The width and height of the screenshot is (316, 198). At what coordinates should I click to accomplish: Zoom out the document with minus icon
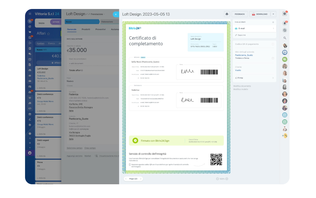click(218, 179)
